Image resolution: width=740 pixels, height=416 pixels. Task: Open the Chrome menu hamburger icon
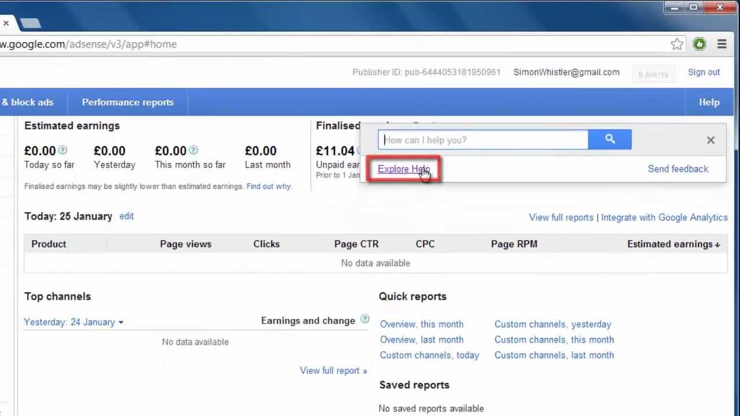[x=721, y=44]
